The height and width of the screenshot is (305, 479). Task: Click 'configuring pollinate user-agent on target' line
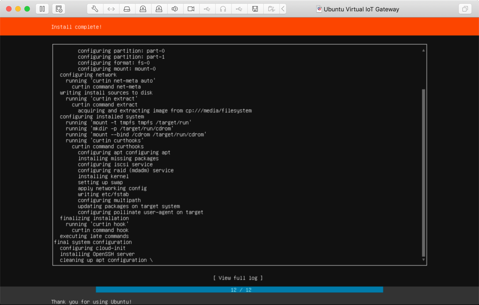click(x=141, y=212)
